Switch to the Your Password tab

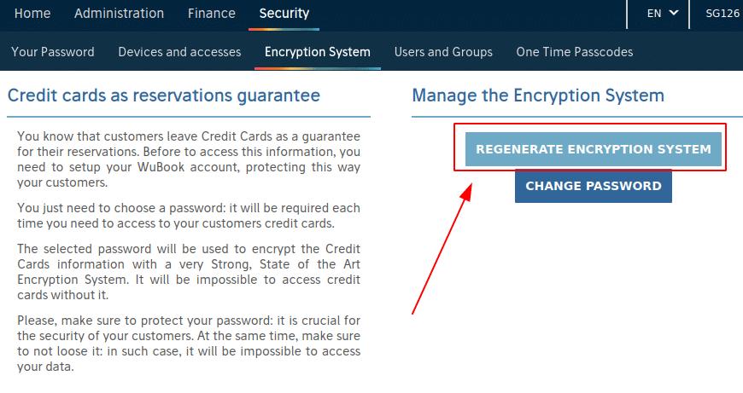click(53, 52)
